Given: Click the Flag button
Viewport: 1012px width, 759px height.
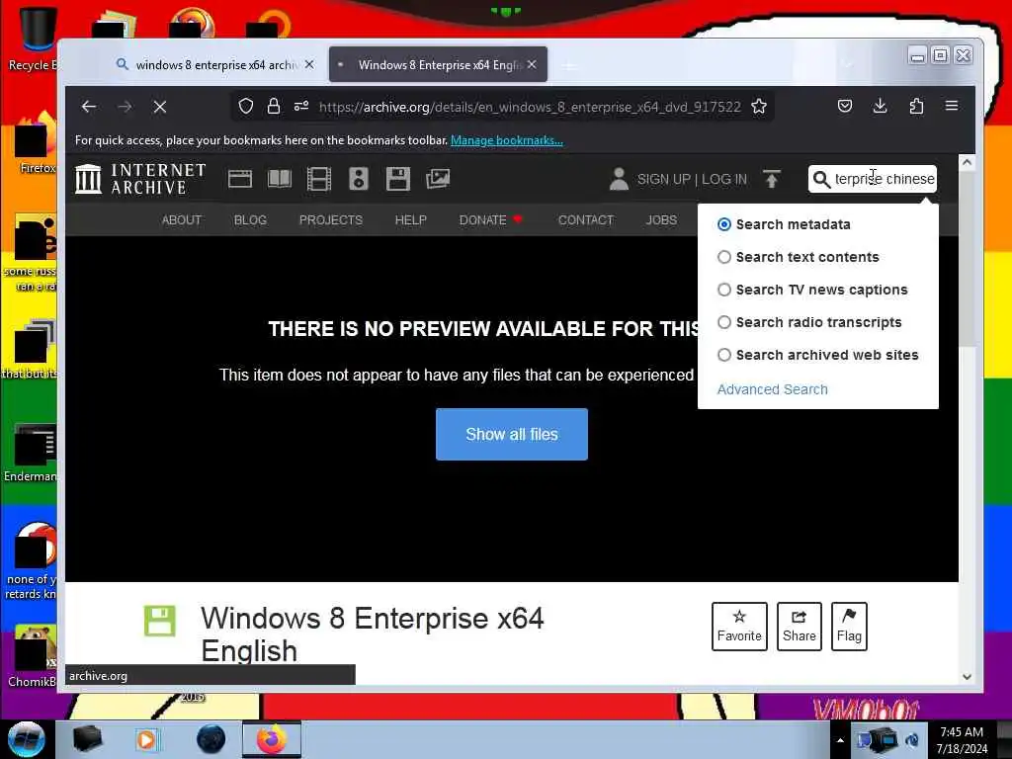Looking at the screenshot, I should 849,627.
